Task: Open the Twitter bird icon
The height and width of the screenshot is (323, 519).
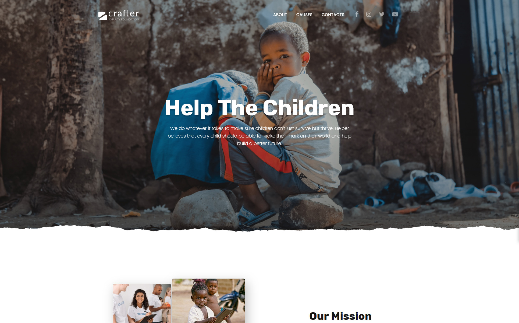Action: pyautogui.click(x=382, y=14)
